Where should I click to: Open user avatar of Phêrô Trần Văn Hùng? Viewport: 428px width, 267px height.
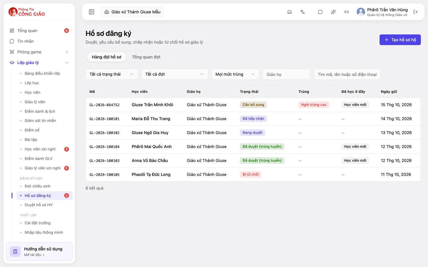361,12
